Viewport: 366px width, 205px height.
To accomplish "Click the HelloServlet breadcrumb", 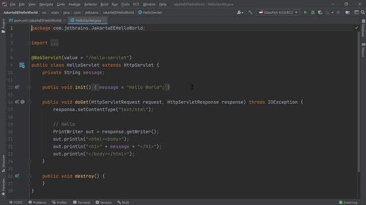I will coord(150,13).
